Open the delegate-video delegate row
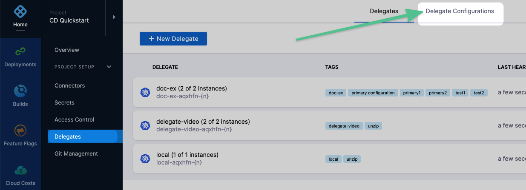The height and width of the screenshot is (190, 526). coord(329,125)
